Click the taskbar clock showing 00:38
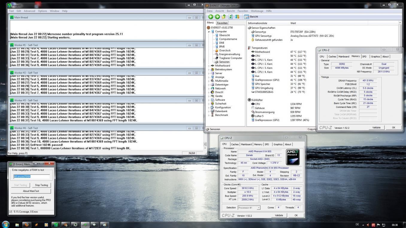The height and width of the screenshot is (228, 406). 395,225
